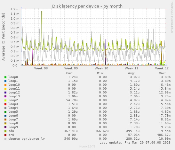
Task: Click the loop11 yellow legend swatch
Action: click(x=5, y=89)
